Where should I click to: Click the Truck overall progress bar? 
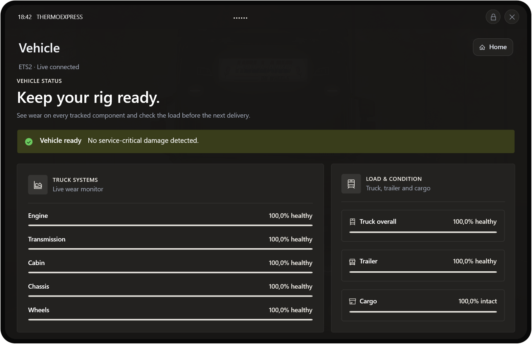point(423,232)
